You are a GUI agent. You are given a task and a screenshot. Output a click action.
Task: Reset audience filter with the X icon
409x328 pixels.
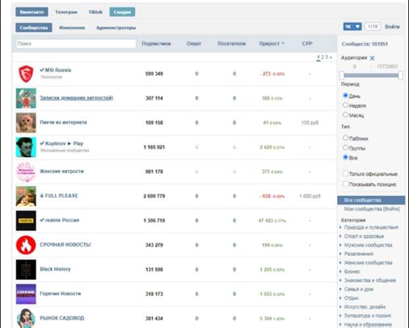[372, 58]
